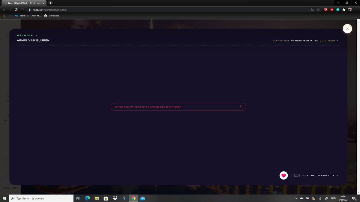The image size is (360, 202).
Task: Click the Go To Lobby link behind the overlay
Action: (10, 188)
